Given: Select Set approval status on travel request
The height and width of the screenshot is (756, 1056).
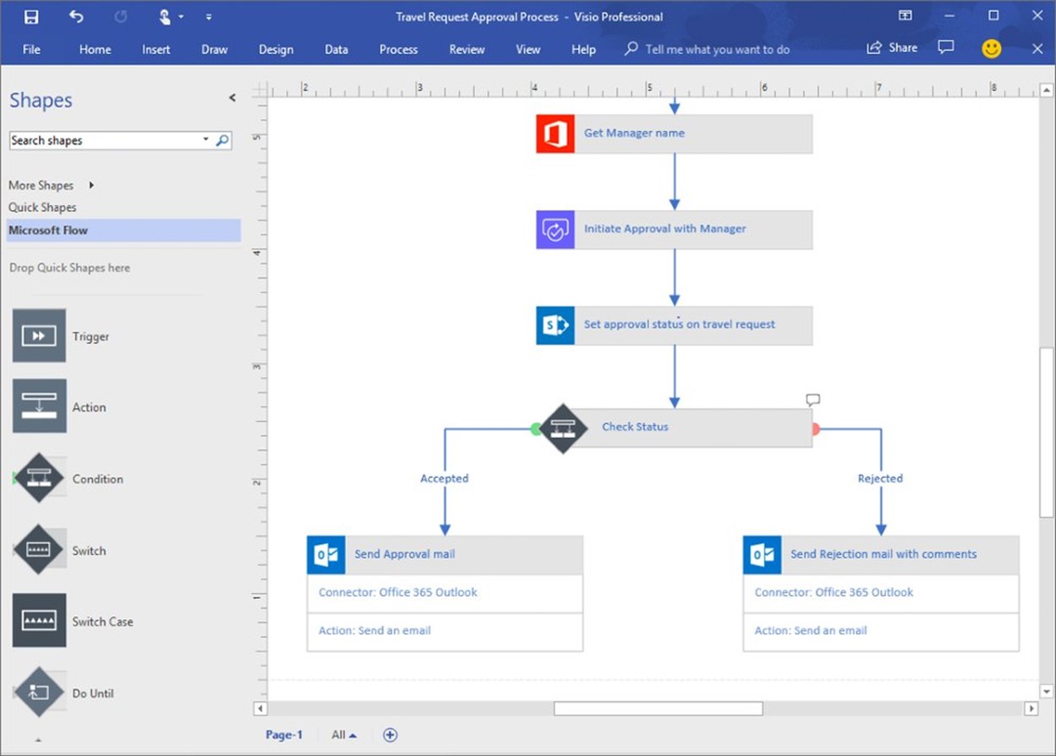Looking at the screenshot, I should 679,324.
